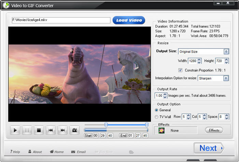239x162 pixels.
Task: Click the range slider end handle
Action: (147, 125)
